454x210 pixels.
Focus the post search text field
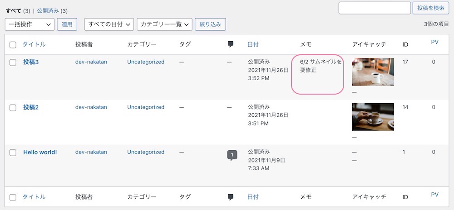coord(375,8)
